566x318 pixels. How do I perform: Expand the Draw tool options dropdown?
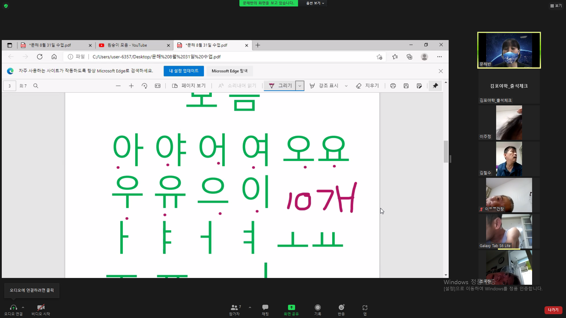coord(300,86)
